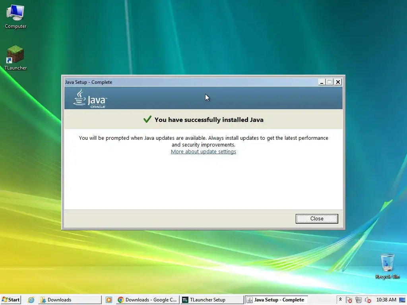Open the volume tray icon
This screenshot has height=305, width=407.
(x=368, y=300)
